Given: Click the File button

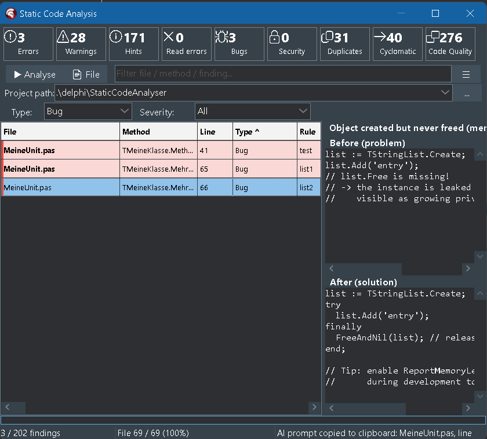Looking at the screenshot, I should click(86, 75).
